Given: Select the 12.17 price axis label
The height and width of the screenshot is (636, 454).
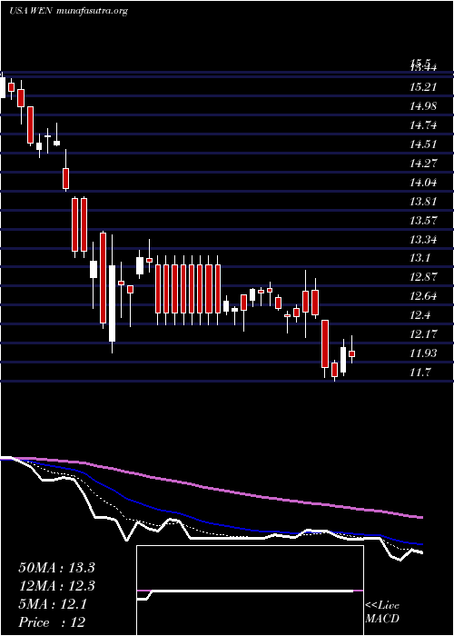Looking at the screenshot, I should [423, 334].
